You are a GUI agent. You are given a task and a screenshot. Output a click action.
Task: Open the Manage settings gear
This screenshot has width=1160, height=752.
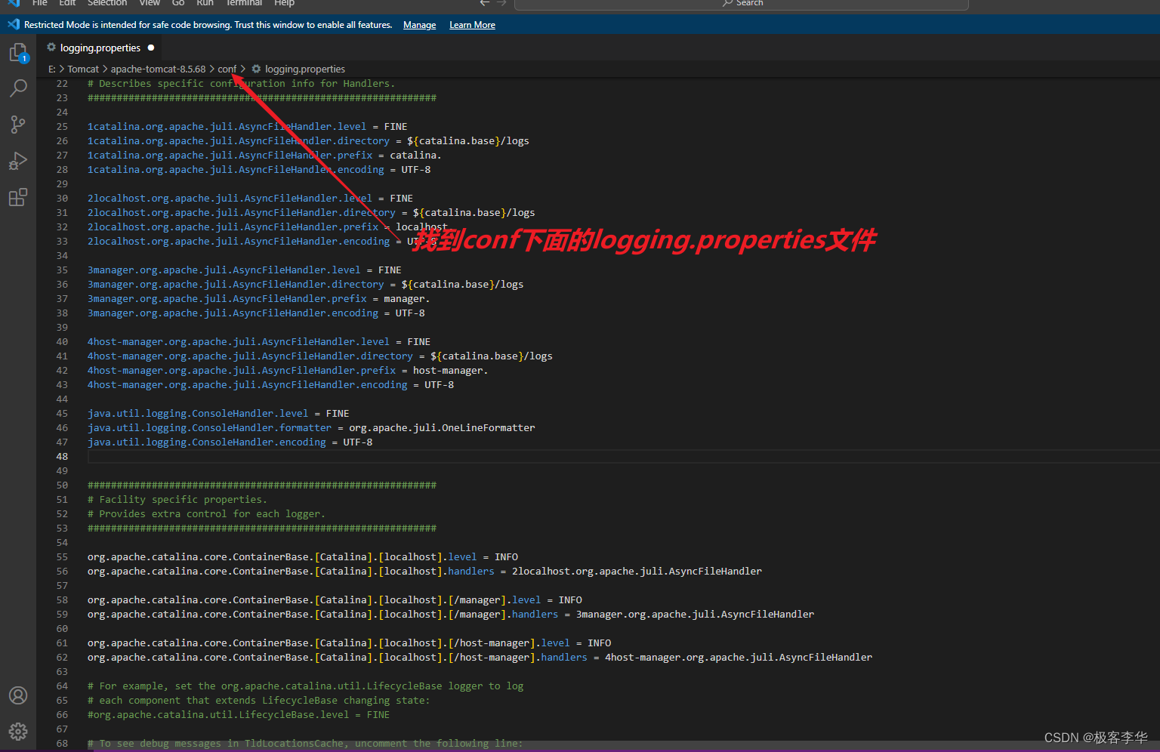click(18, 731)
